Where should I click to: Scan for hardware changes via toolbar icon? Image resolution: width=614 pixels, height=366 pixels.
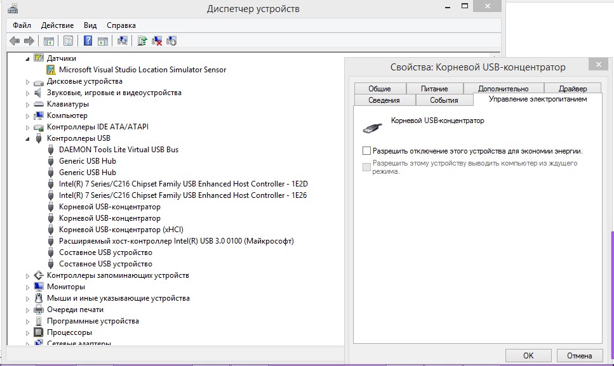click(x=122, y=41)
